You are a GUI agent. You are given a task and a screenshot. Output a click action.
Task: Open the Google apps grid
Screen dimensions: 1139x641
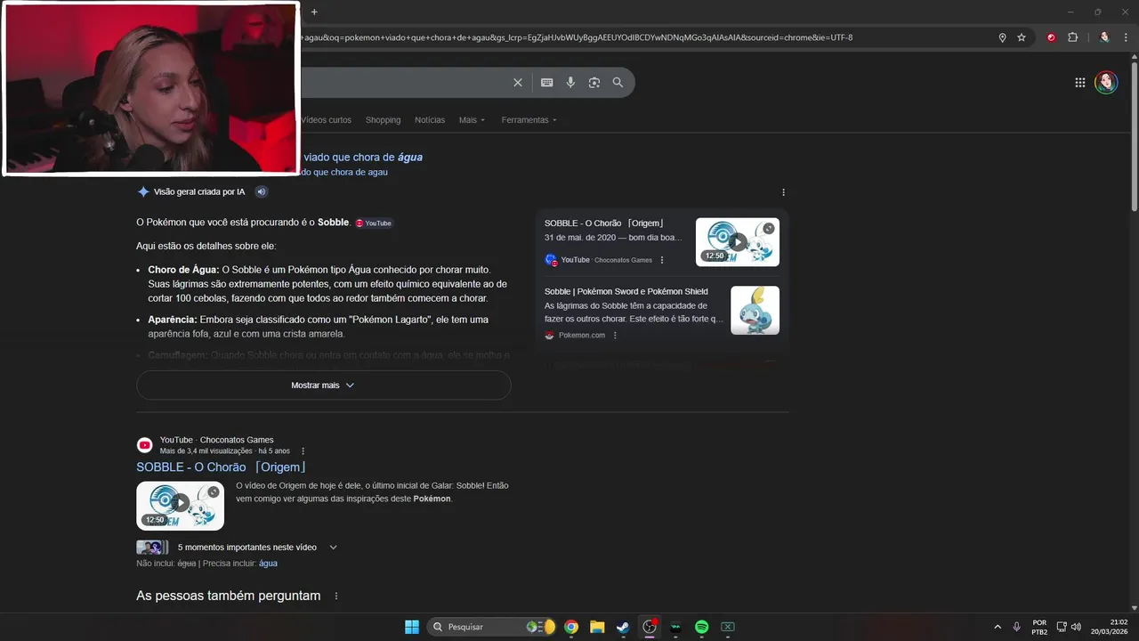pyautogui.click(x=1080, y=82)
